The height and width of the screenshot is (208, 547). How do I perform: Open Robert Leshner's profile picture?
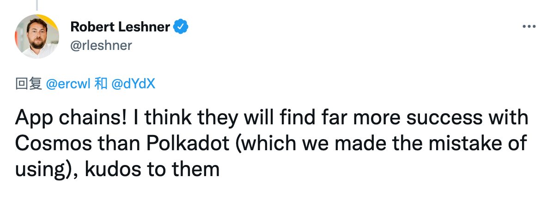tap(36, 36)
